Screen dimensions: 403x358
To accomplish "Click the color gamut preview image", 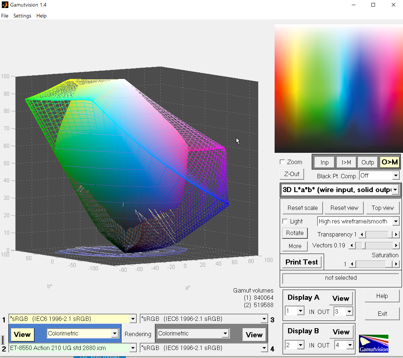I will click(x=338, y=88).
